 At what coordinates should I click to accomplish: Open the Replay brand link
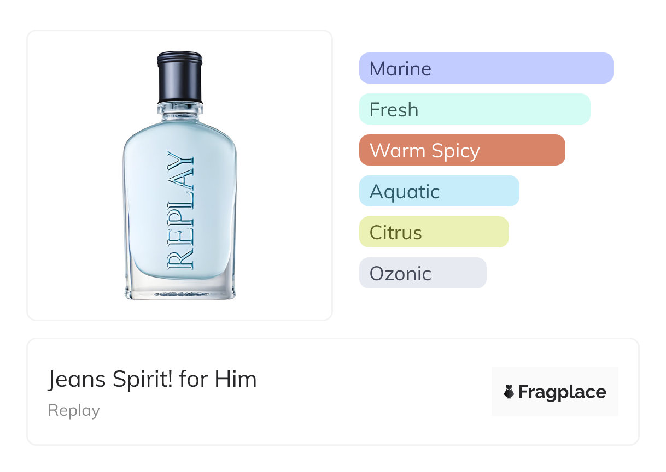74,410
